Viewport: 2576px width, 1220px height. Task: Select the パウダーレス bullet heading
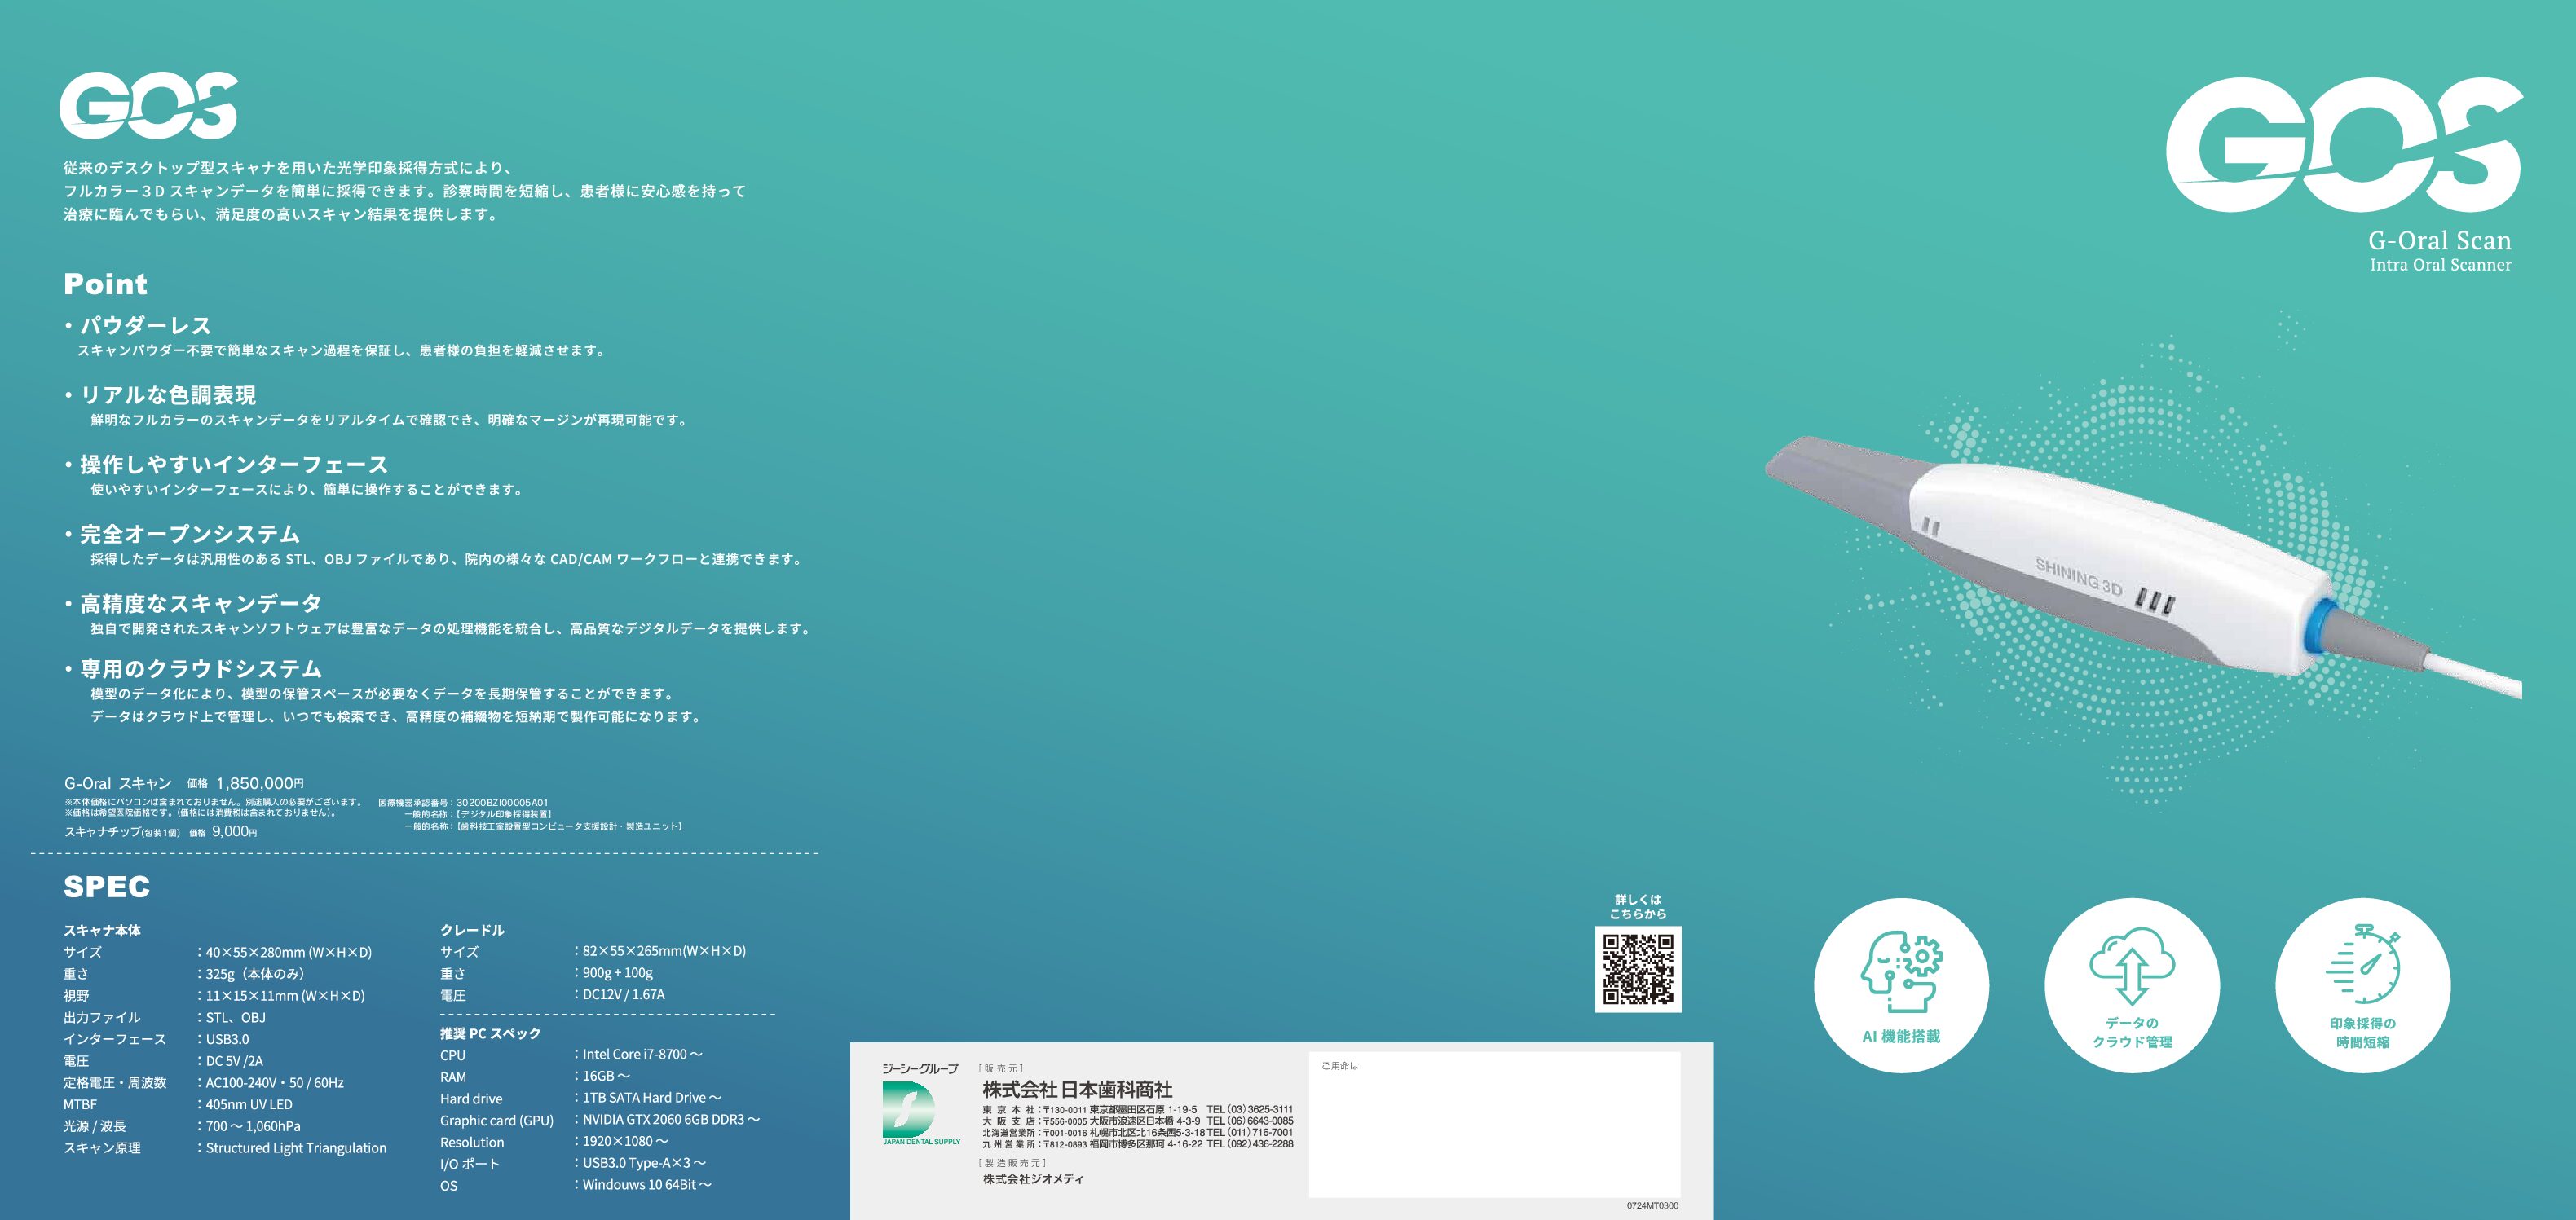coord(146,325)
